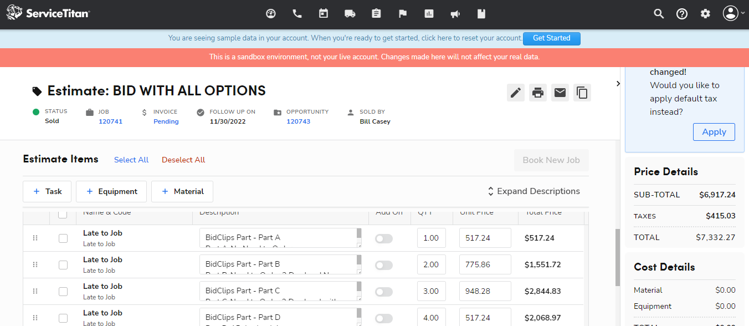Toggle Add On for Part A row
The width and height of the screenshot is (749, 326).
click(x=383, y=238)
